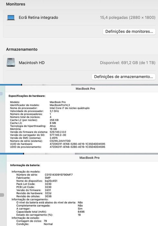This screenshot has width=158, height=226.
Task: Select processor speed 3,1 GHz value
Action: click(x=54, y=111)
